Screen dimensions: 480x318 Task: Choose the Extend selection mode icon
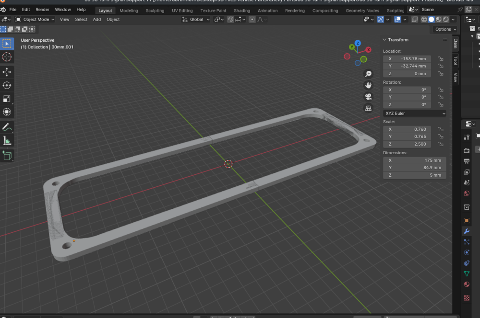(10, 29)
